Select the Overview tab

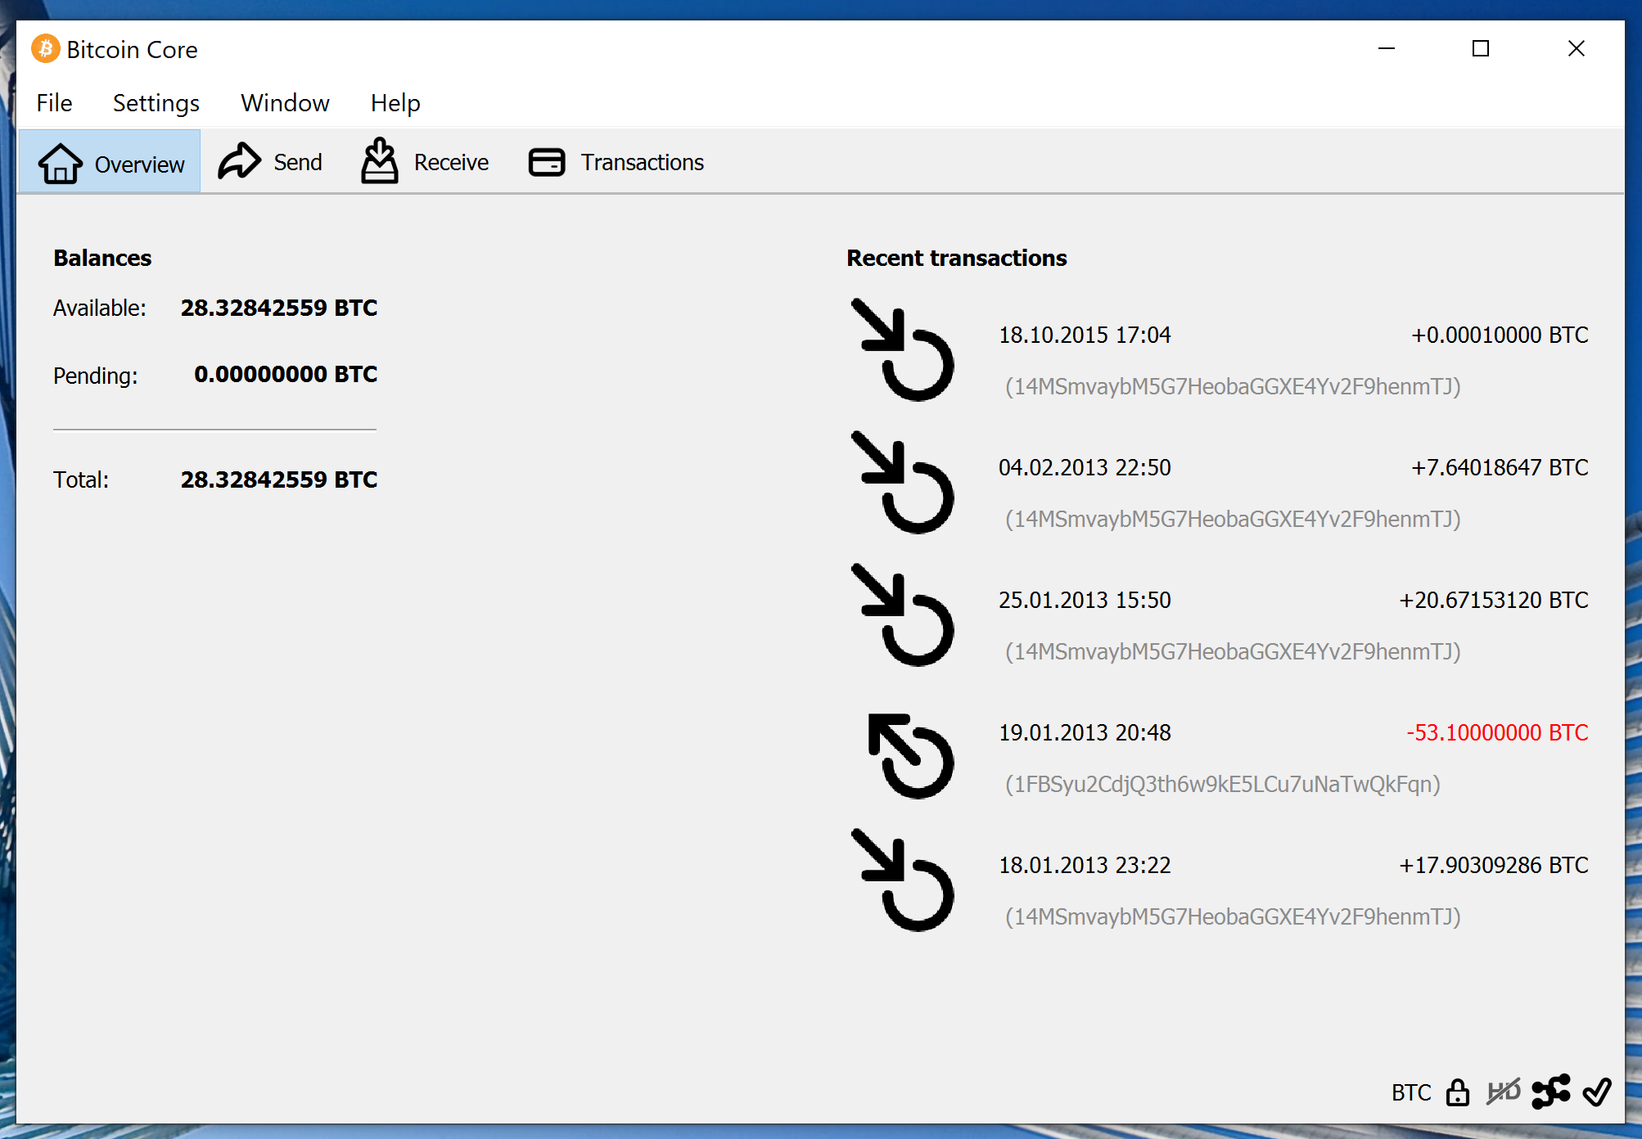coord(111,163)
